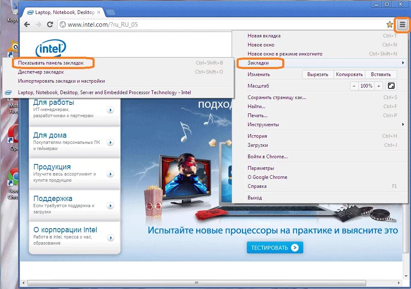
Task: Click arrow icon in Для работы card
Action: click(x=110, y=110)
